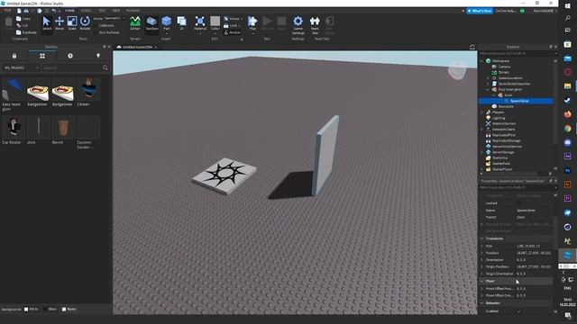The width and height of the screenshot is (577, 324).
Task: Click Copy in the Clipboard group
Action: pyautogui.click(x=23, y=19)
